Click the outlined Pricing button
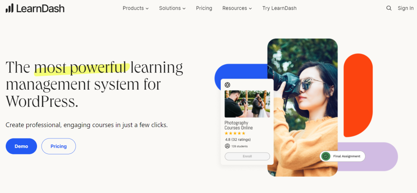This screenshot has width=417, height=193. point(59,146)
